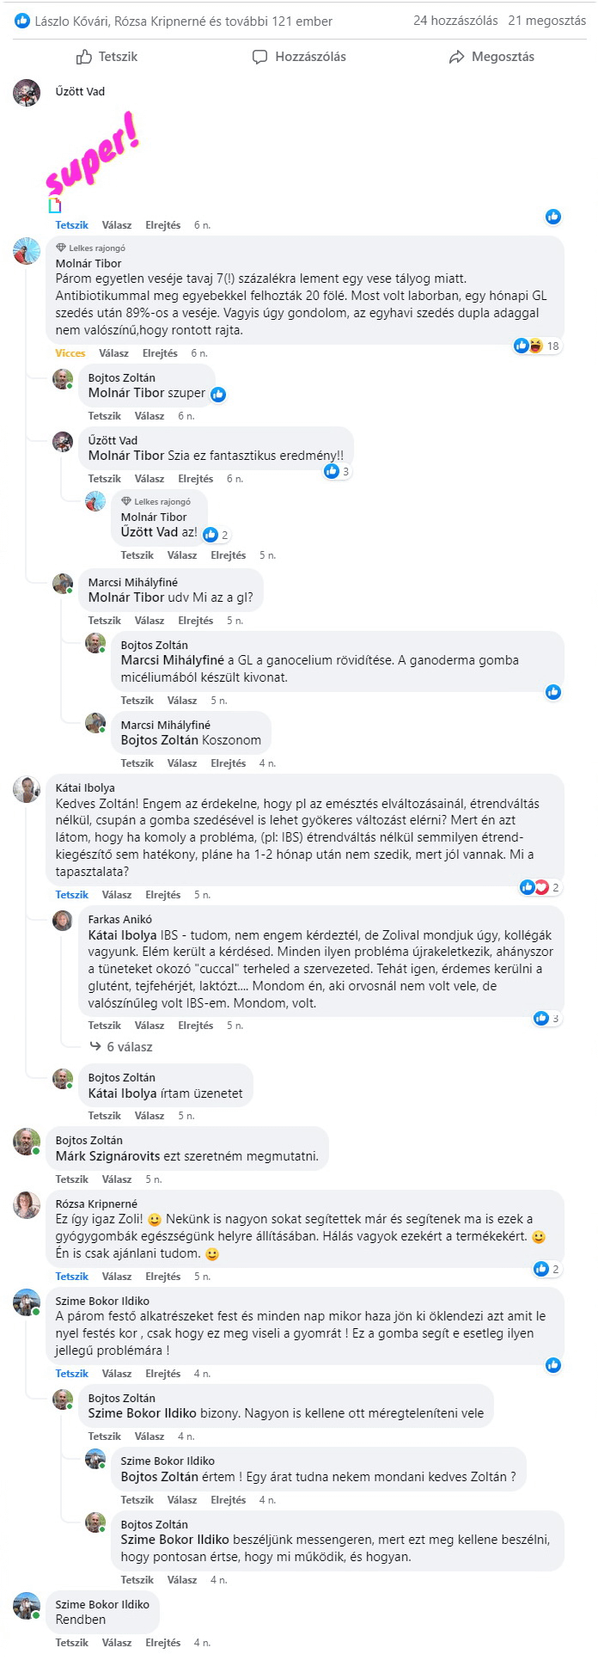Open Farkas Anikó's profile name link
598x1660 pixels.
coord(120,920)
